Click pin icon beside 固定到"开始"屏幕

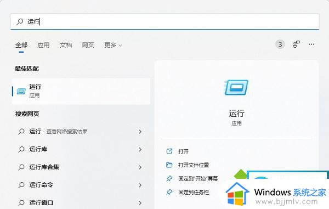click(169, 179)
